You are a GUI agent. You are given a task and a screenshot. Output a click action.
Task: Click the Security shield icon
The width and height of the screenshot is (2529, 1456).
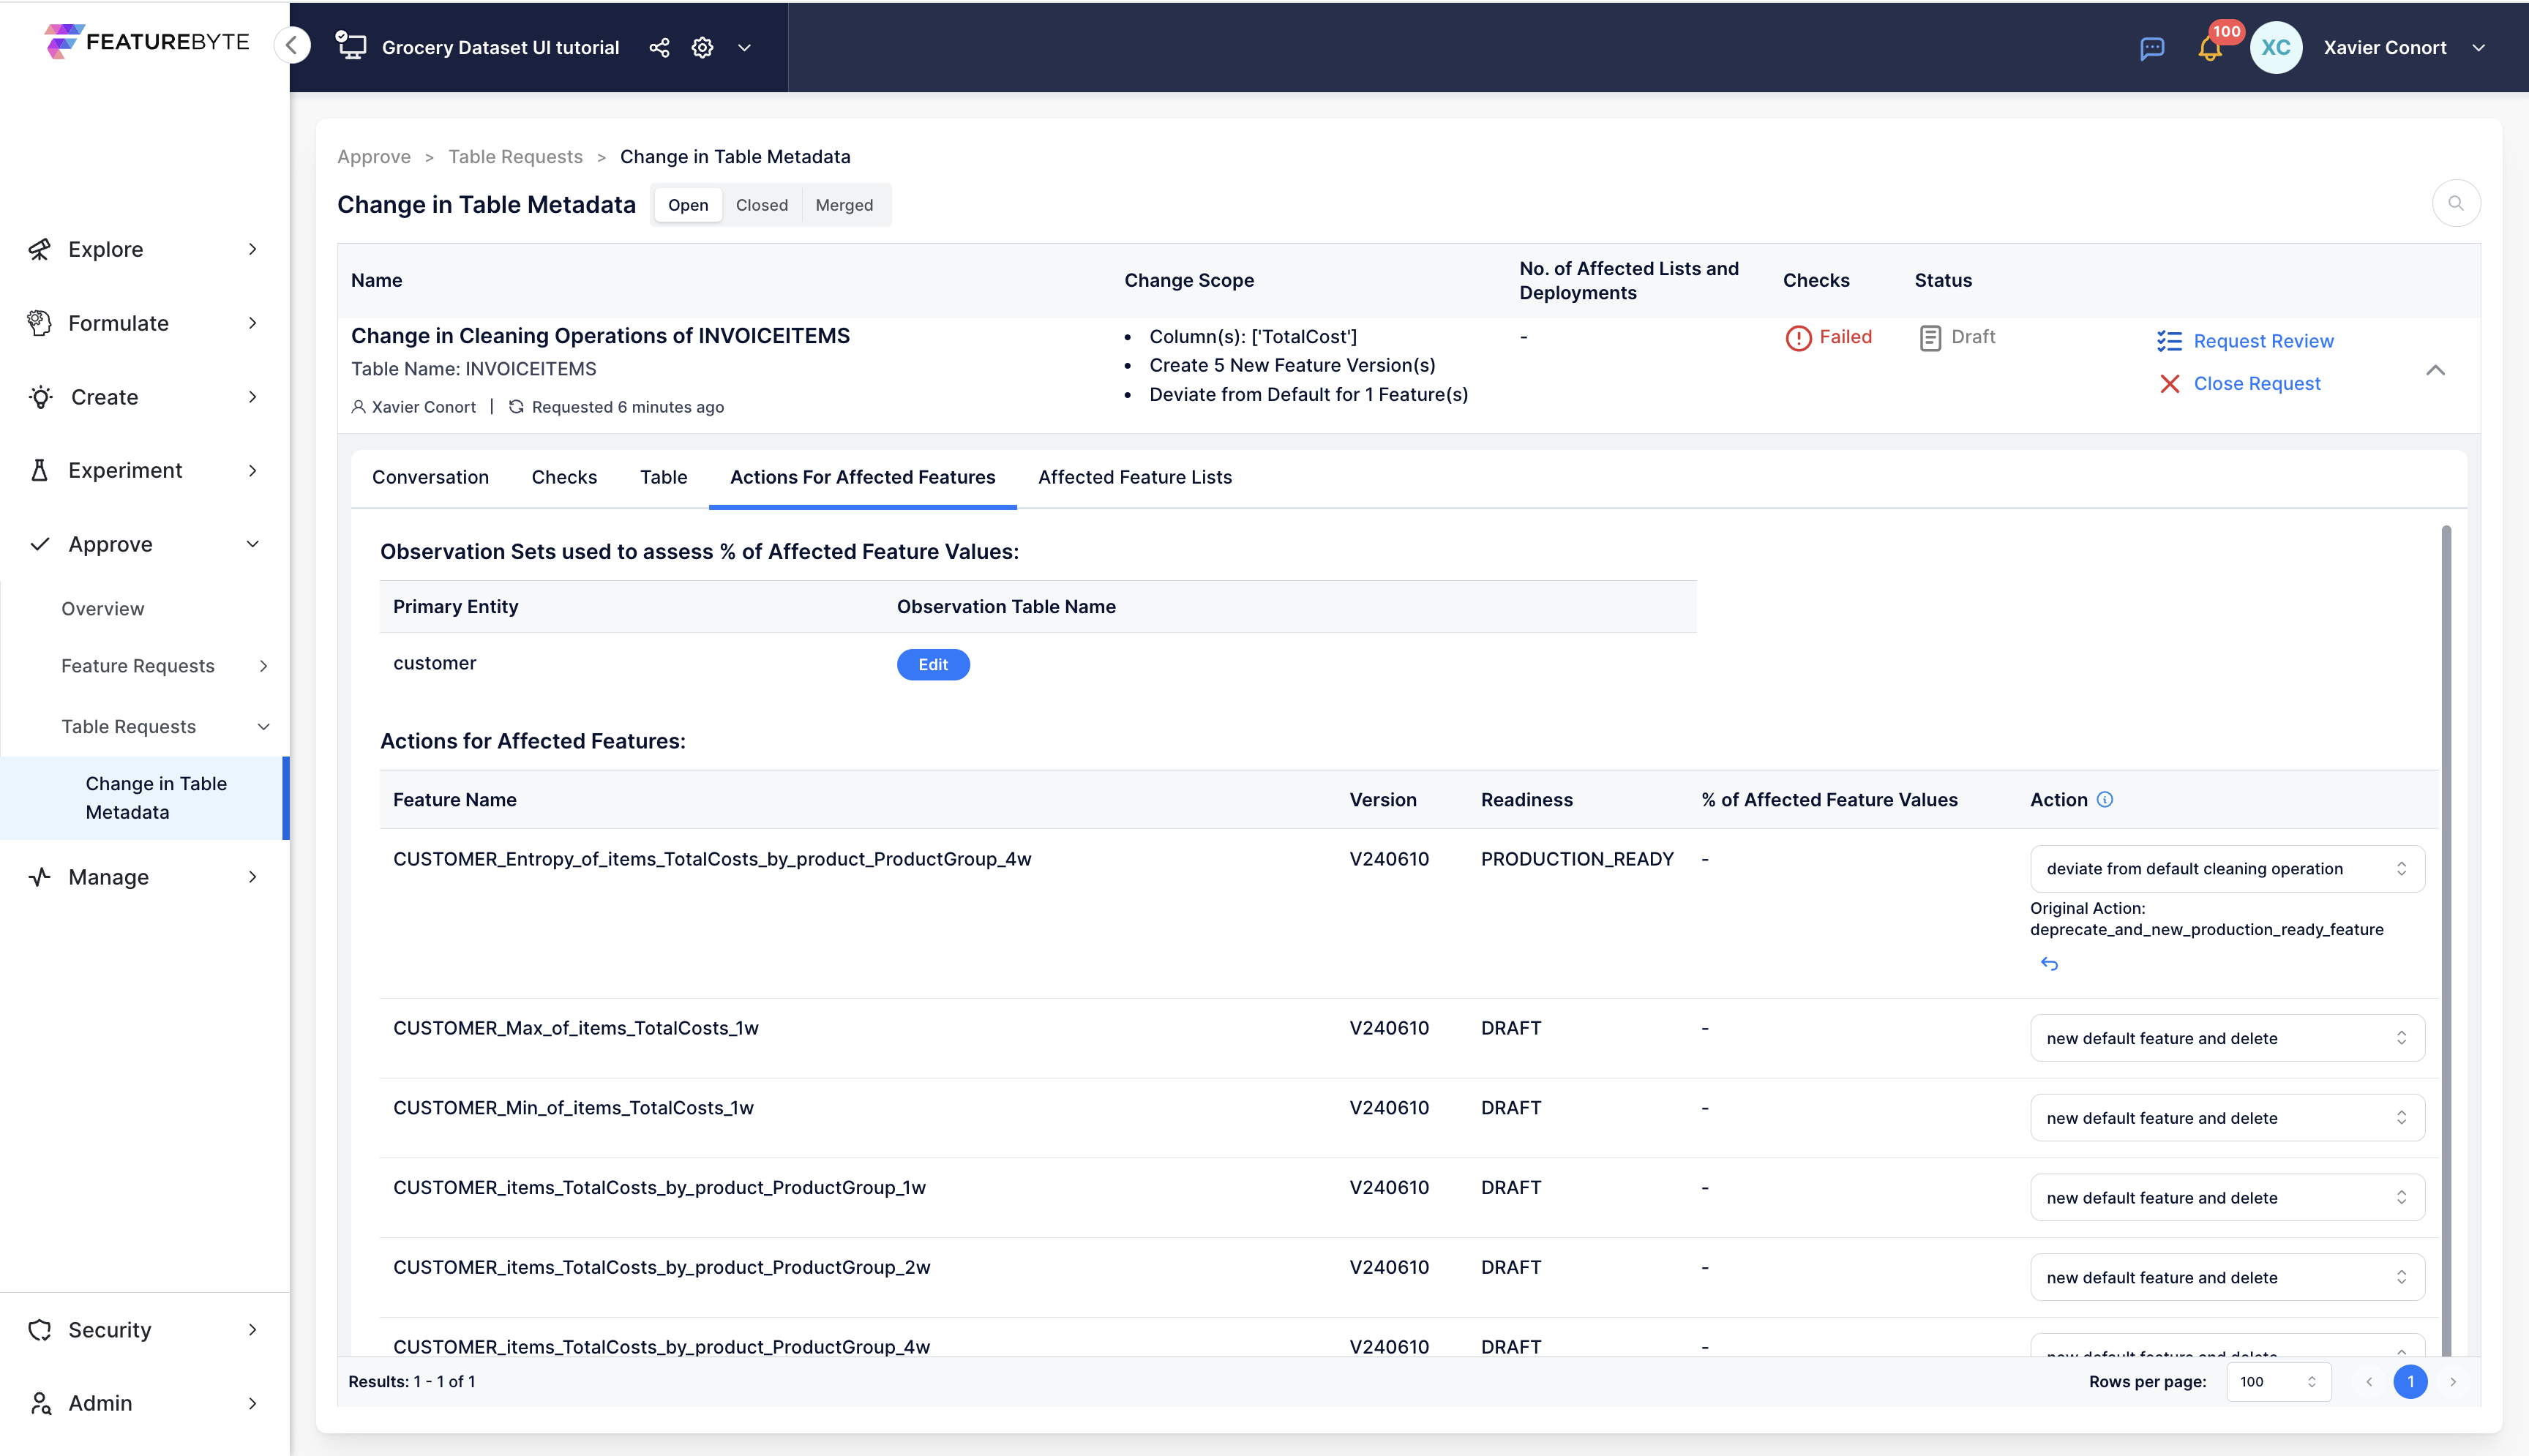coord(40,1329)
